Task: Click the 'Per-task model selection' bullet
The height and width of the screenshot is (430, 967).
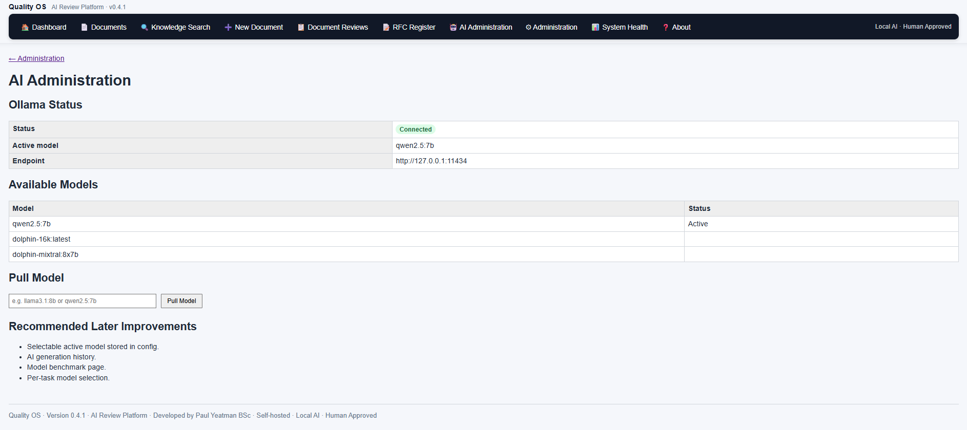Action: [x=68, y=378]
